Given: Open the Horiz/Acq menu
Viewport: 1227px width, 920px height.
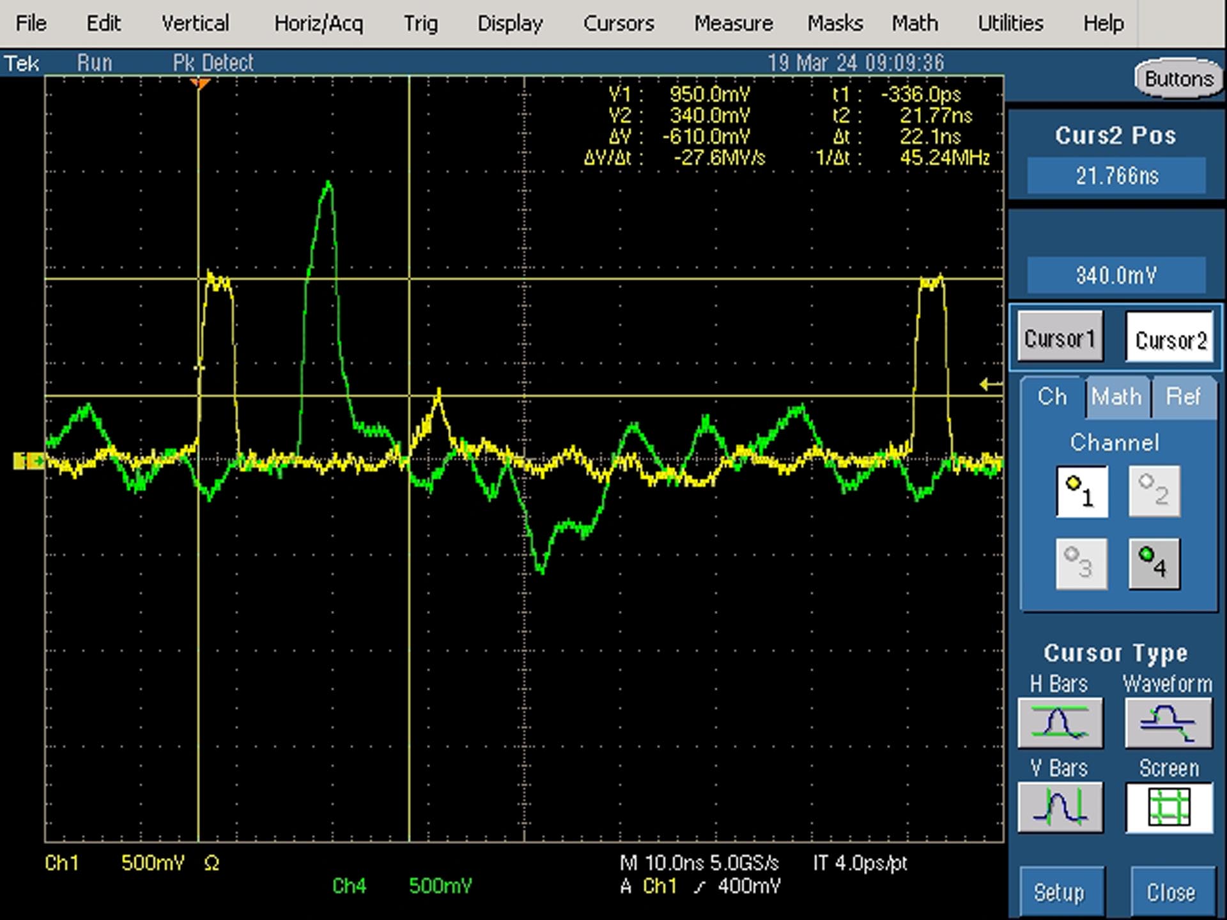Looking at the screenshot, I should pyautogui.click(x=318, y=24).
